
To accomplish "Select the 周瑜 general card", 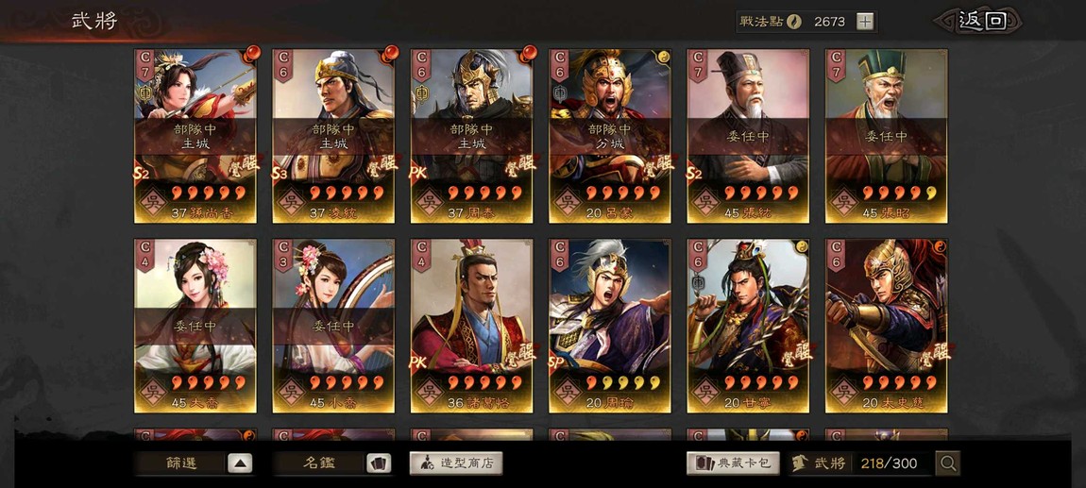I will [x=609, y=326].
